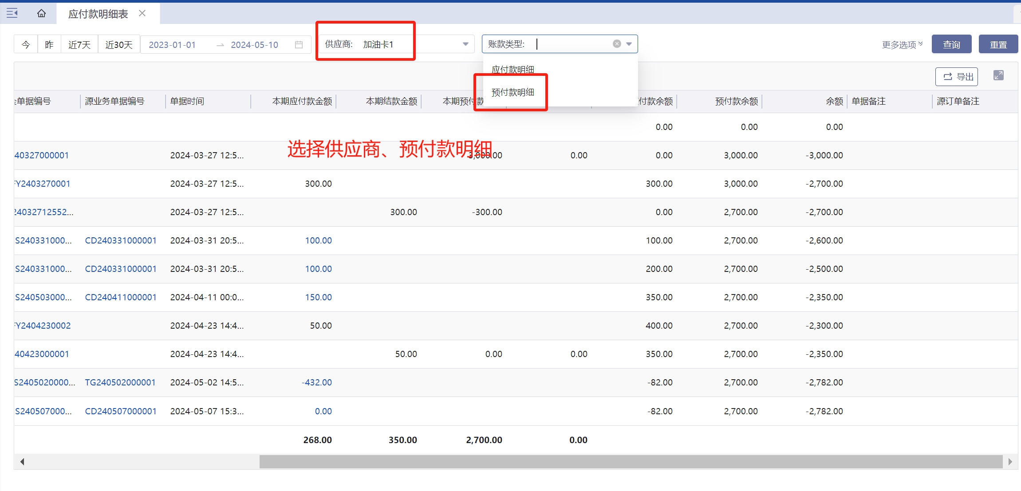Select the 近30天 date filter

(x=119, y=44)
